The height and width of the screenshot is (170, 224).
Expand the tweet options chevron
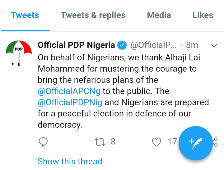point(214,46)
